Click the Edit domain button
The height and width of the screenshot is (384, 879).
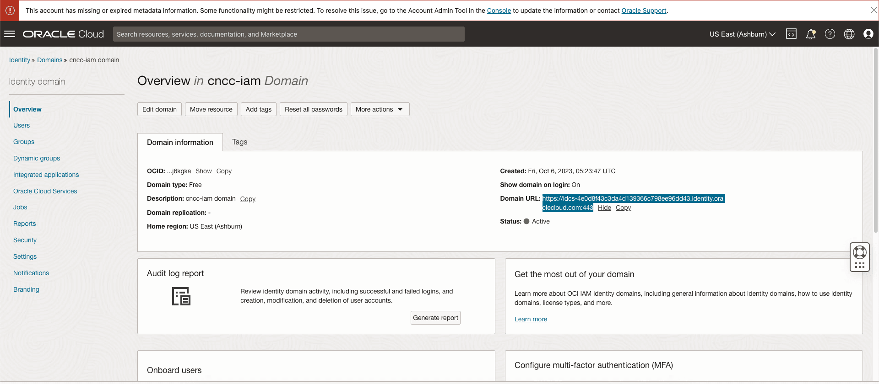[x=159, y=109]
